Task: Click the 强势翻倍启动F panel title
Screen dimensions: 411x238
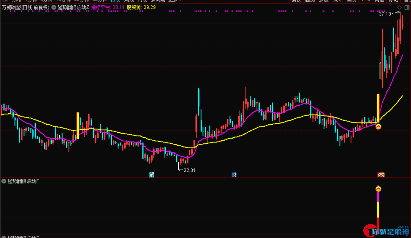Action: [23, 182]
